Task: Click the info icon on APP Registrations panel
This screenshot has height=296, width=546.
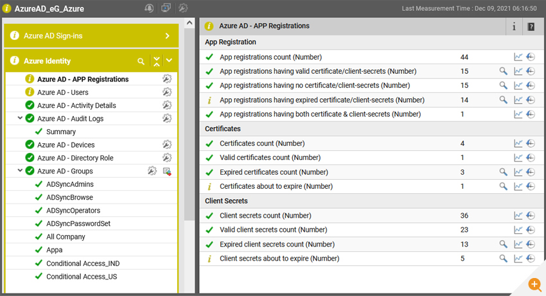Action: pos(514,26)
